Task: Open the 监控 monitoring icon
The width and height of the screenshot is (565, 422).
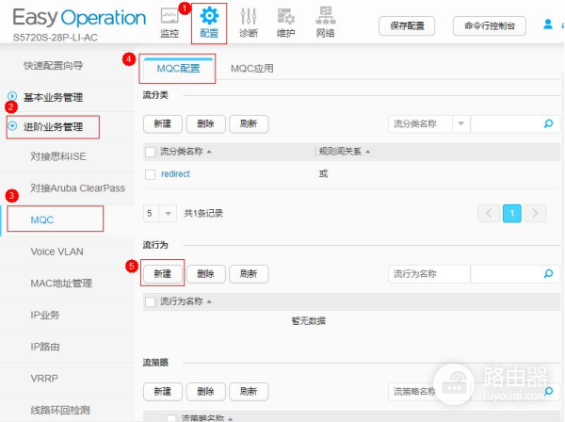Action: (x=169, y=23)
